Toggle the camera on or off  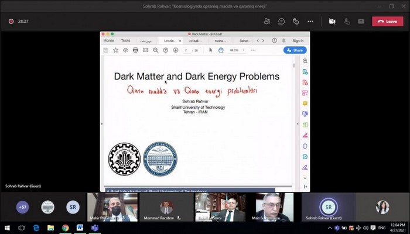[x=332, y=21]
